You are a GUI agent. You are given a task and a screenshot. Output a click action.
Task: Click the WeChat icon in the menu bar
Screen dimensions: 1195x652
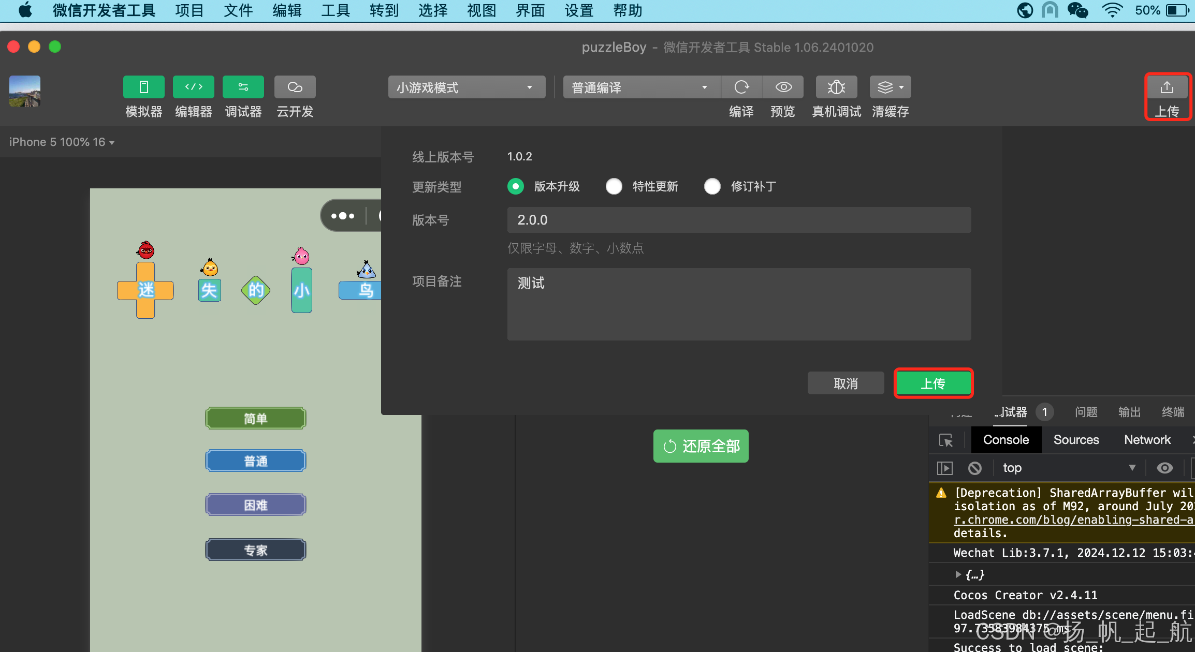tap(1078, 10)
